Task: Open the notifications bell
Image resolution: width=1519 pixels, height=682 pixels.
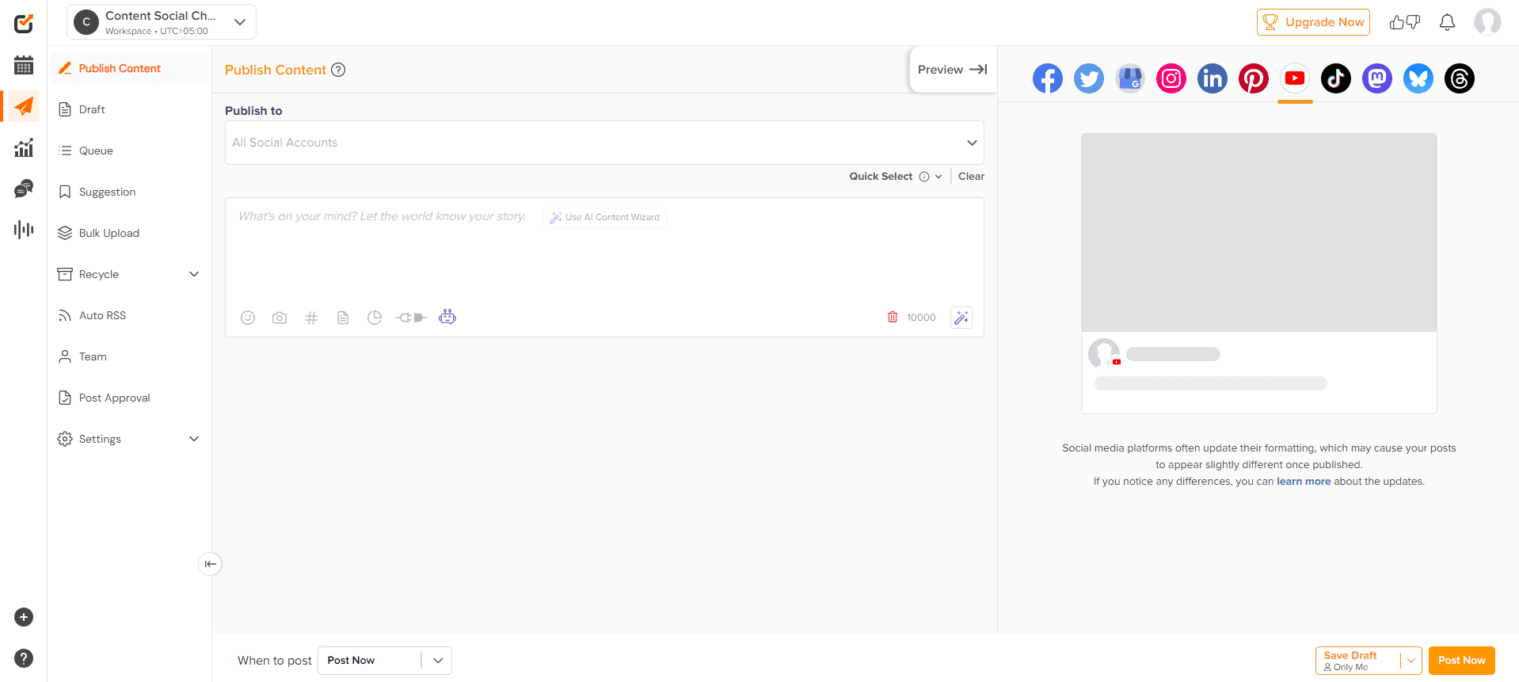Action: tap(1447, 22)
